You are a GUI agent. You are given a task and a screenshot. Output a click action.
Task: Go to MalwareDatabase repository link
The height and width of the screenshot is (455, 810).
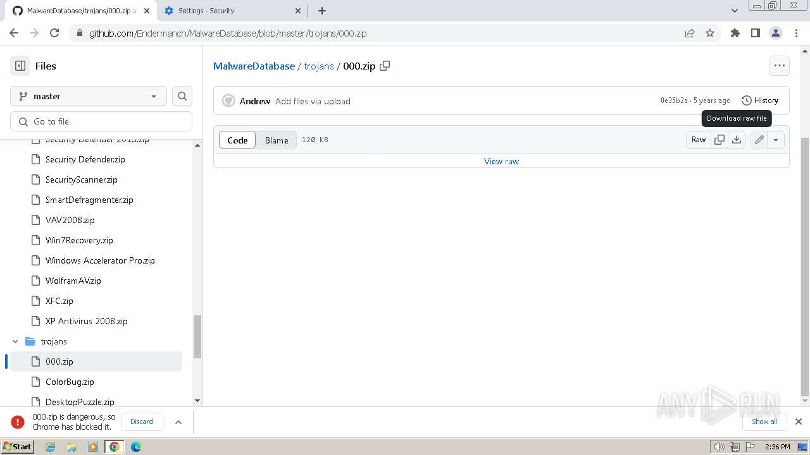tap(254, 66)
